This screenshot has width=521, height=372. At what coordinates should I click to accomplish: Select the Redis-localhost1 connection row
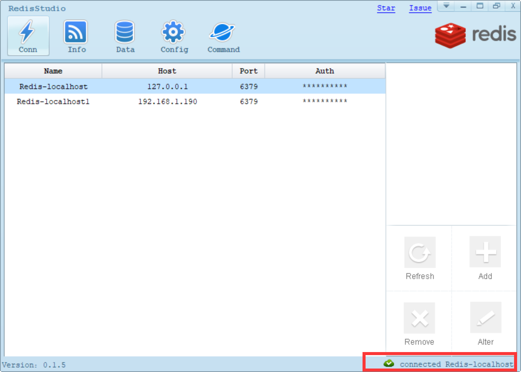(195, 101)
